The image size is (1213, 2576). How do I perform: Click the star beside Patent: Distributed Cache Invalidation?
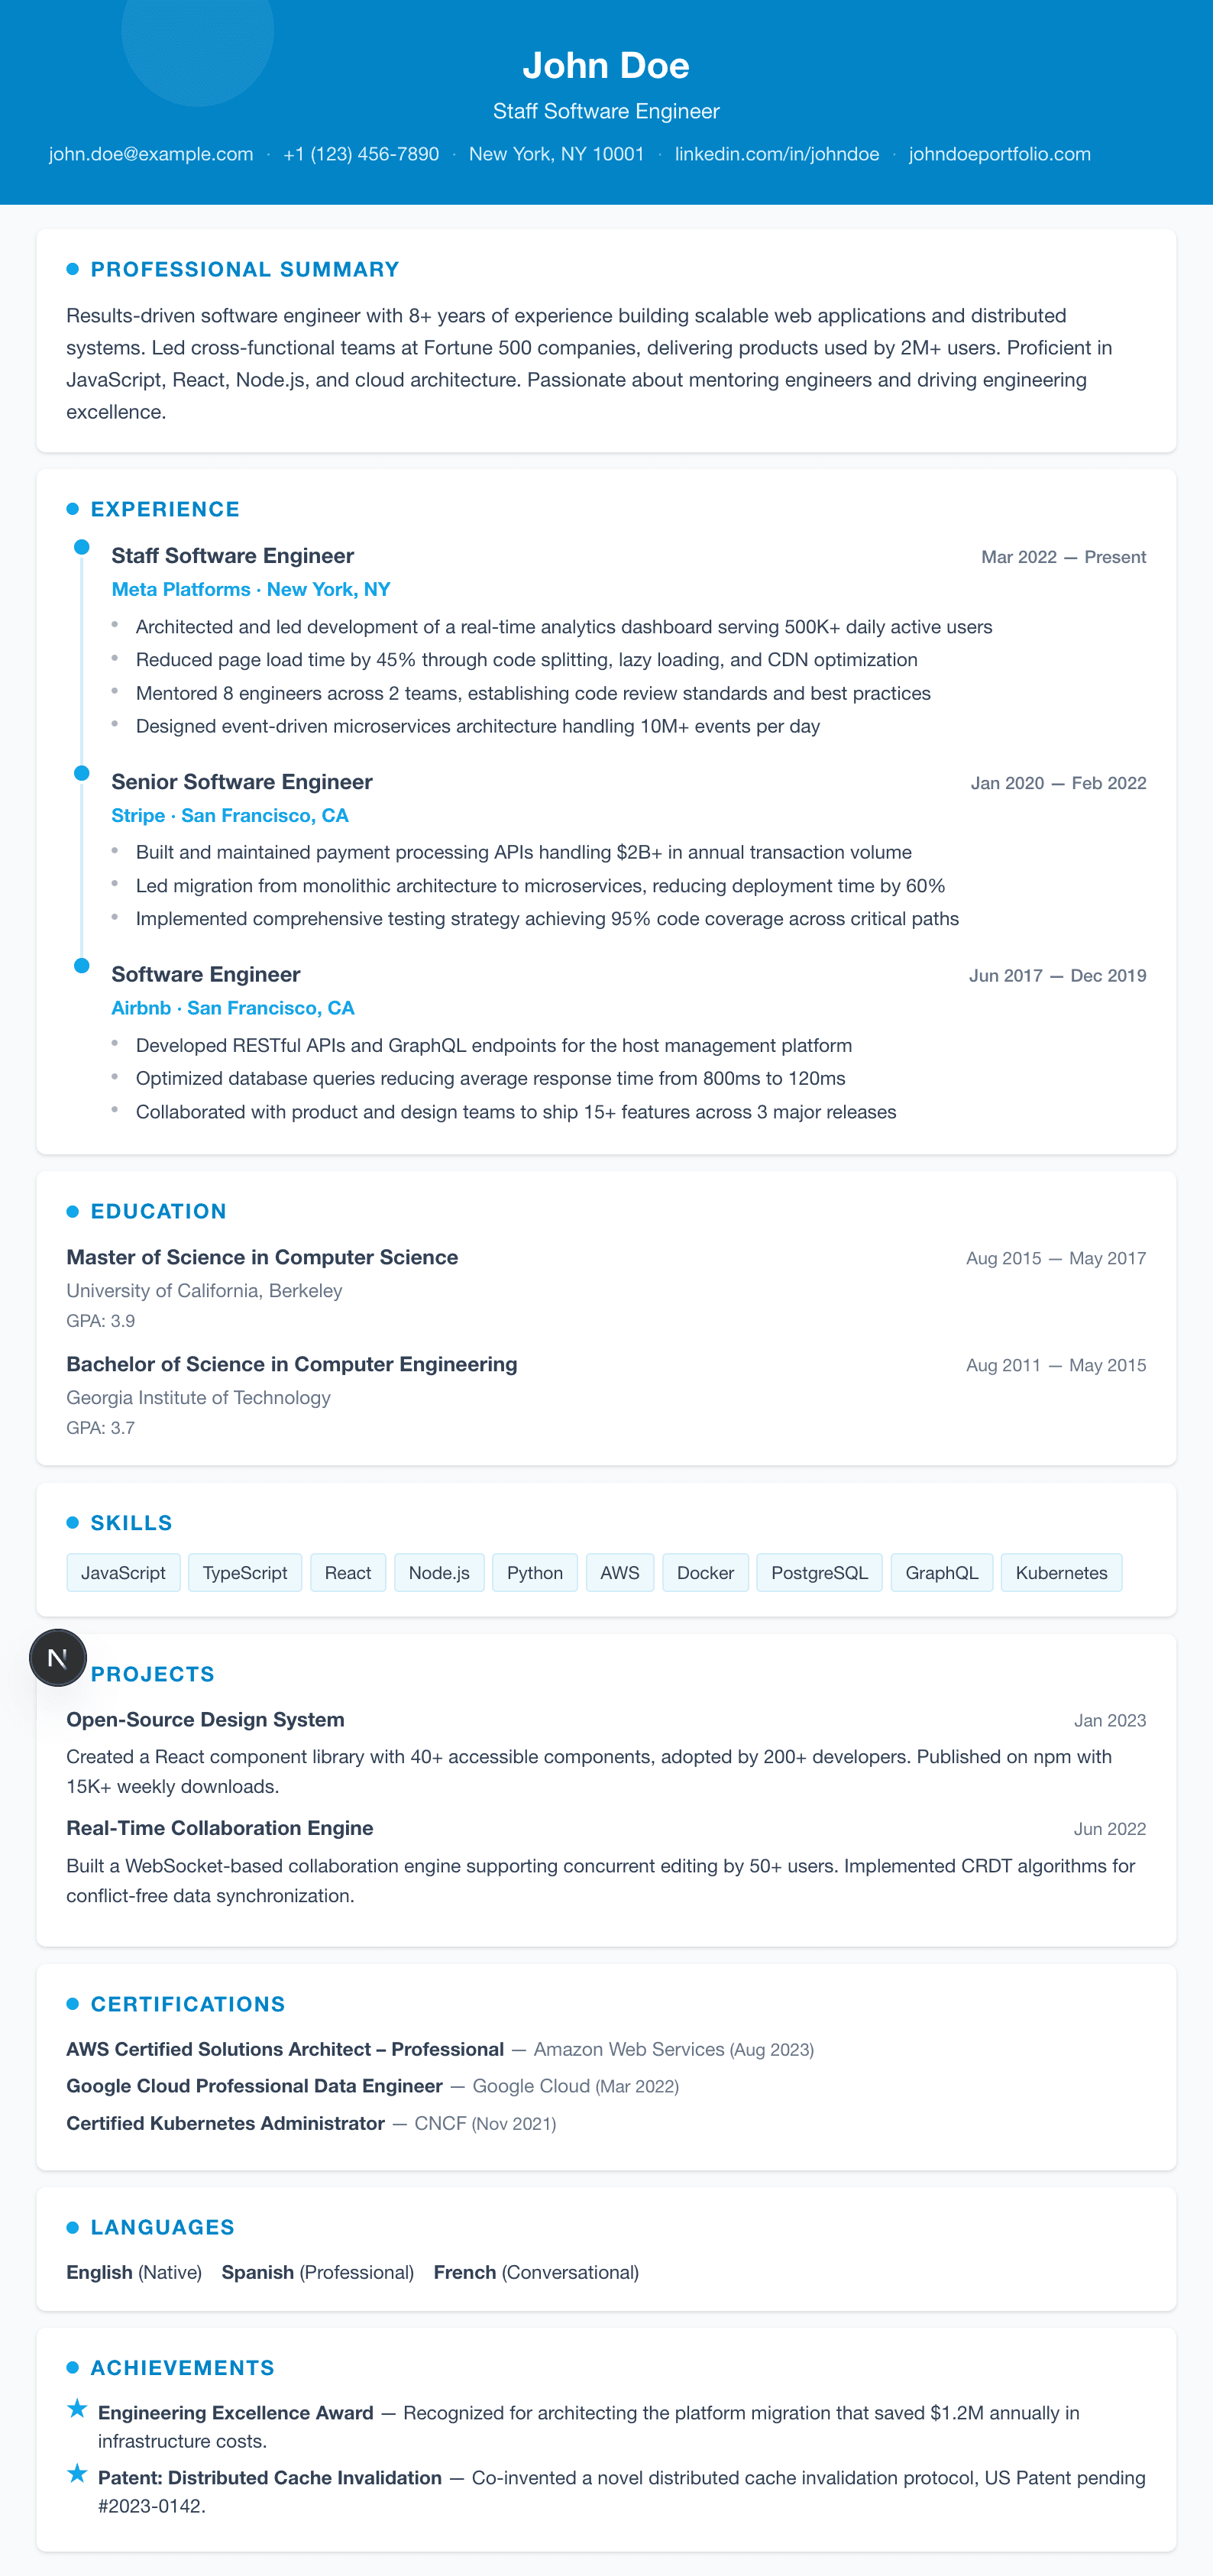pos(77,2474)
